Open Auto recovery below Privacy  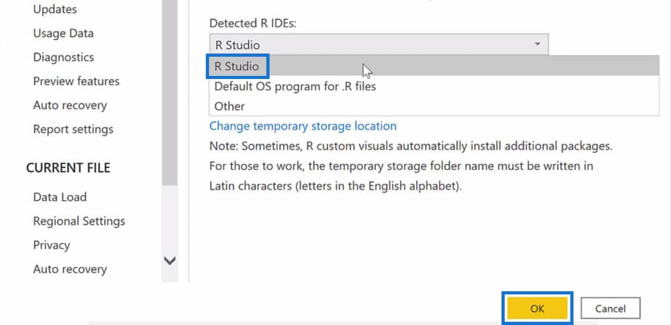[x=69, y=270]
